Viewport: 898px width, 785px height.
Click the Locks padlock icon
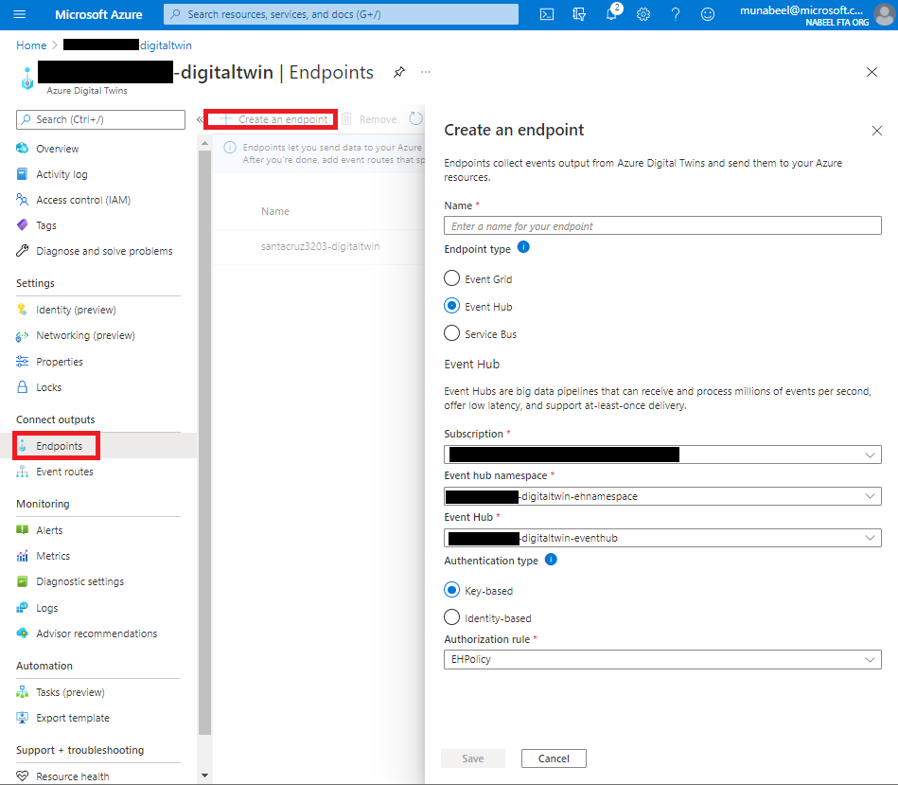click(x=23, y=387)
